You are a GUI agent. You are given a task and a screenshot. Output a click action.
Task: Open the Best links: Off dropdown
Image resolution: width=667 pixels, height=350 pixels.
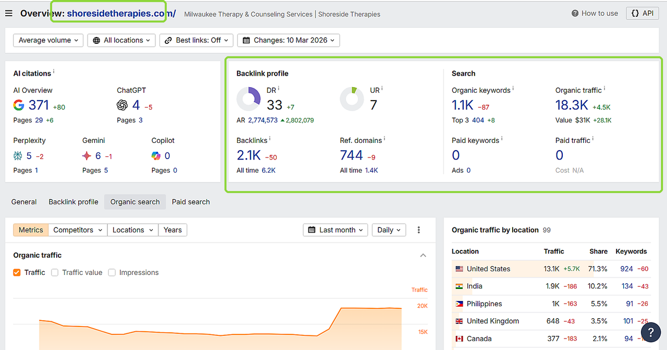tap(196, 40)
